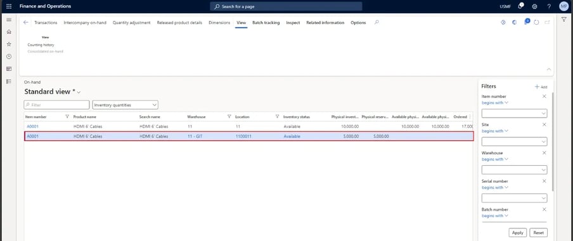Image resolution: width=573 pixels, height=241 pixels.
Task: Open the settings gear icon
Action: [x=534, y=6]
